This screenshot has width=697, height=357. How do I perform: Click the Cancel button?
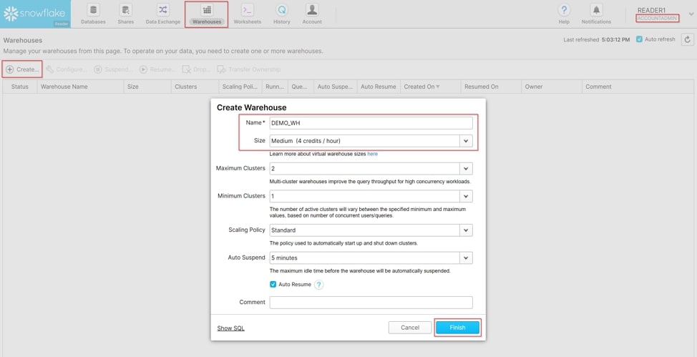click(x=410, y=328)
